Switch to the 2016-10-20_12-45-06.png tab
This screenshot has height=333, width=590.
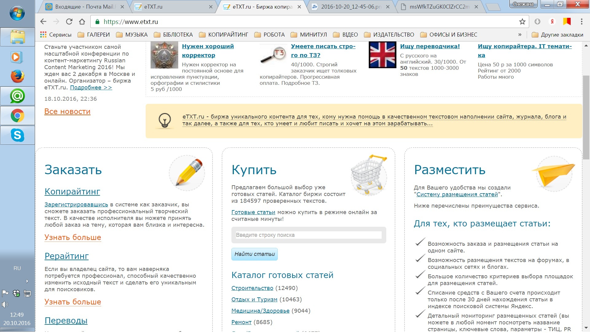point(350,7)
